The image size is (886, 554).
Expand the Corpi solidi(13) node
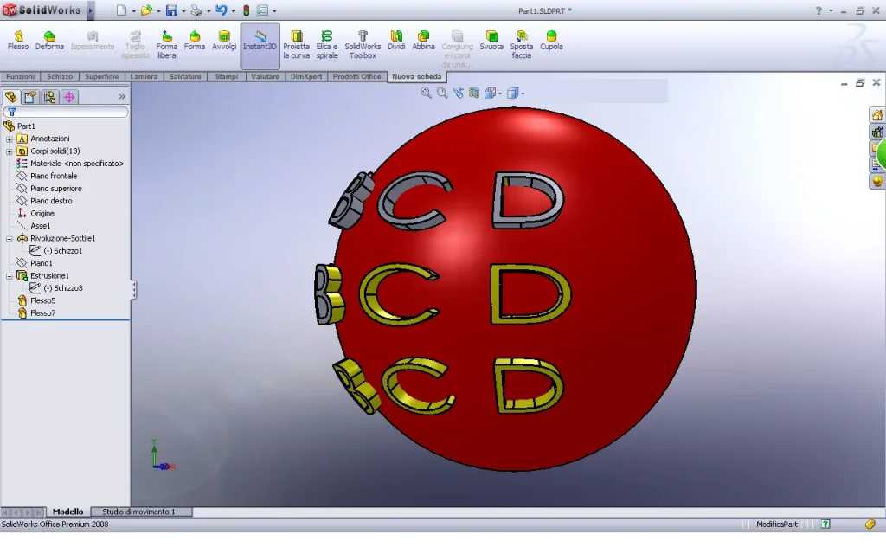9,151
